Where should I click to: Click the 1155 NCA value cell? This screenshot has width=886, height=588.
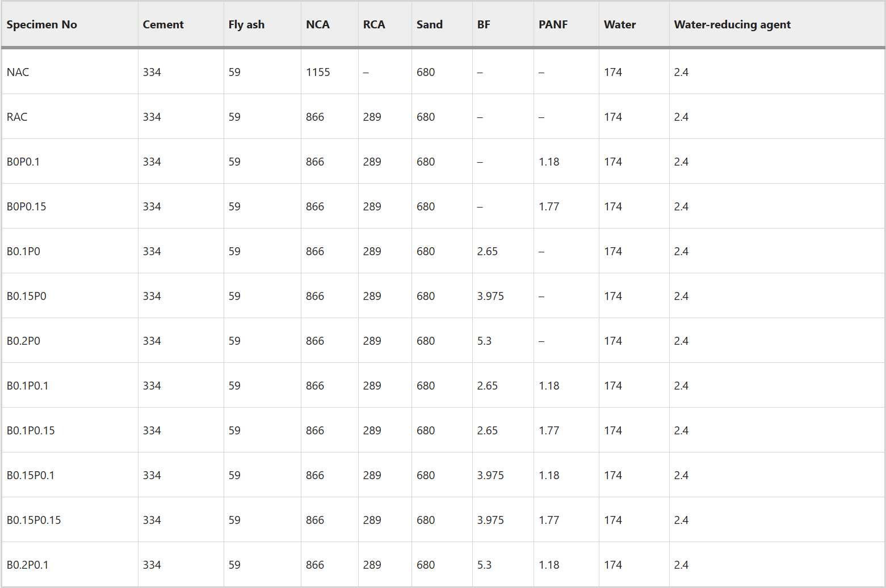[318, 72]
